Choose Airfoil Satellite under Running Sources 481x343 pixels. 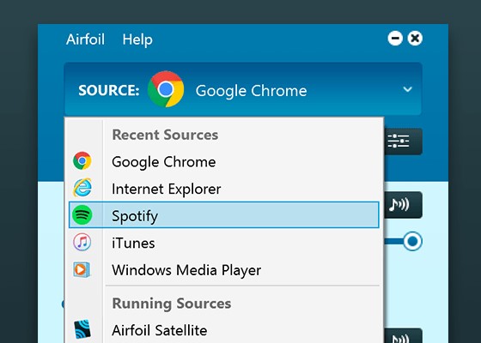pyautogui.click(x=224, y=330)
